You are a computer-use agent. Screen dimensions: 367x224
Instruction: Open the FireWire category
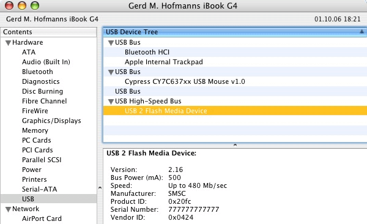35,111
